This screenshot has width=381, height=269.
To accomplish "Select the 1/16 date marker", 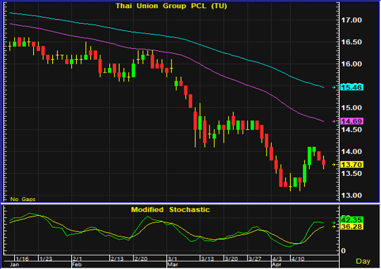I will click(22, 259).
